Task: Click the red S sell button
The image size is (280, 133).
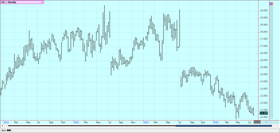Action: pyautogui.click(x=272, y=4)
